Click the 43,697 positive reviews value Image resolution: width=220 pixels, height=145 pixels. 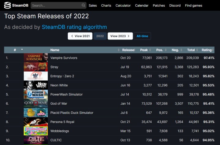[x=162, y=122]
